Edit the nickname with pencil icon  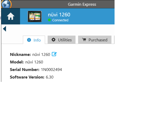coord(54,54)
